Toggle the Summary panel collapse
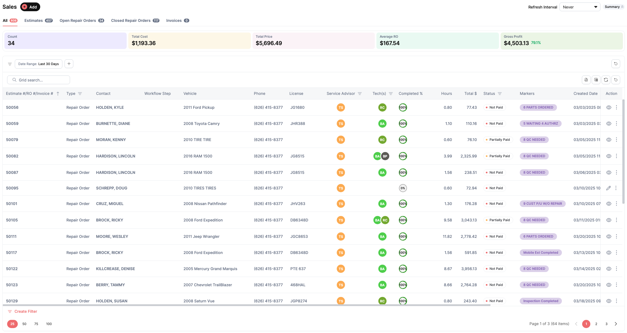Screen dimensions: 627x333 (614, 7)
